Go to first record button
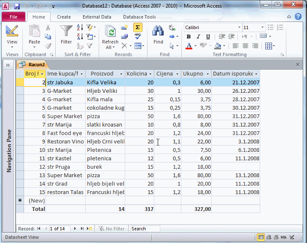This screenshot has width=307, height=243. [x=39, y=229]
